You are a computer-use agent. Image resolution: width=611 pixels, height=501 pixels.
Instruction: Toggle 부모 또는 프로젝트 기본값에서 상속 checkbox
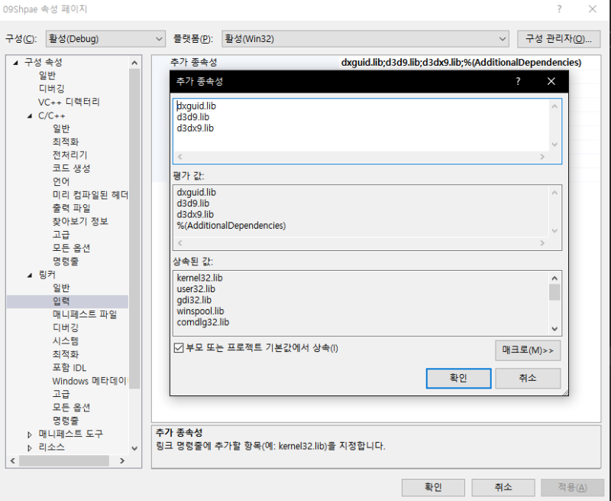coord(179,348)
